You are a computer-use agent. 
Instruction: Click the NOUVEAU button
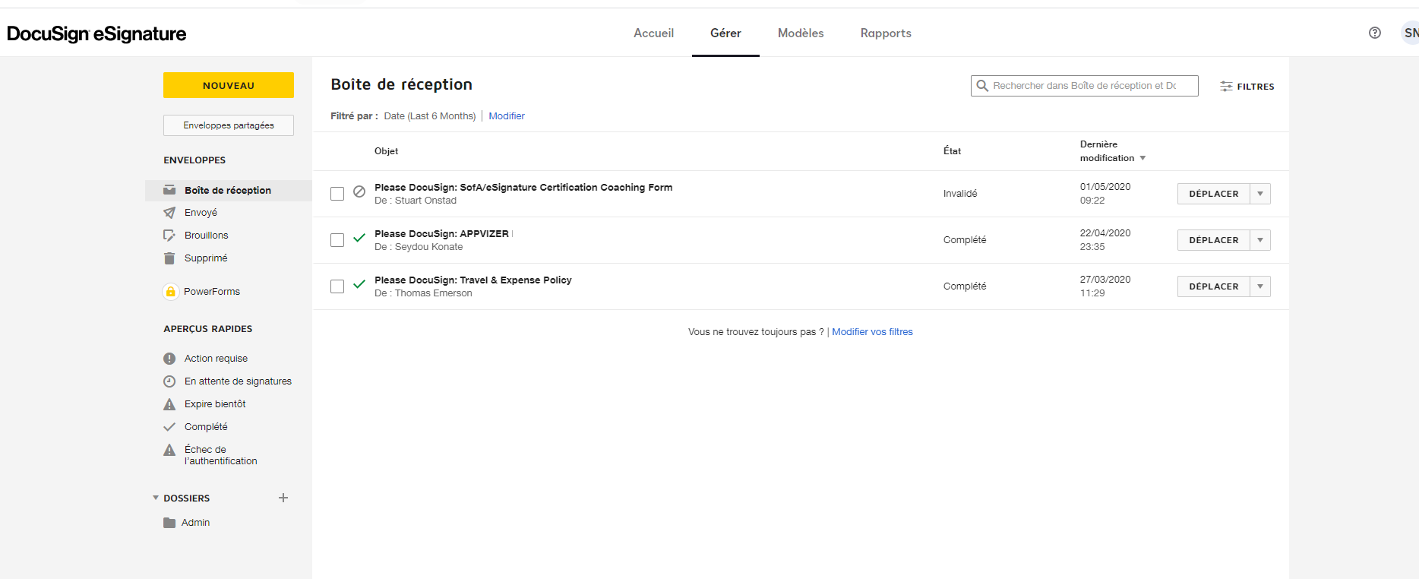tap(229, 85)
